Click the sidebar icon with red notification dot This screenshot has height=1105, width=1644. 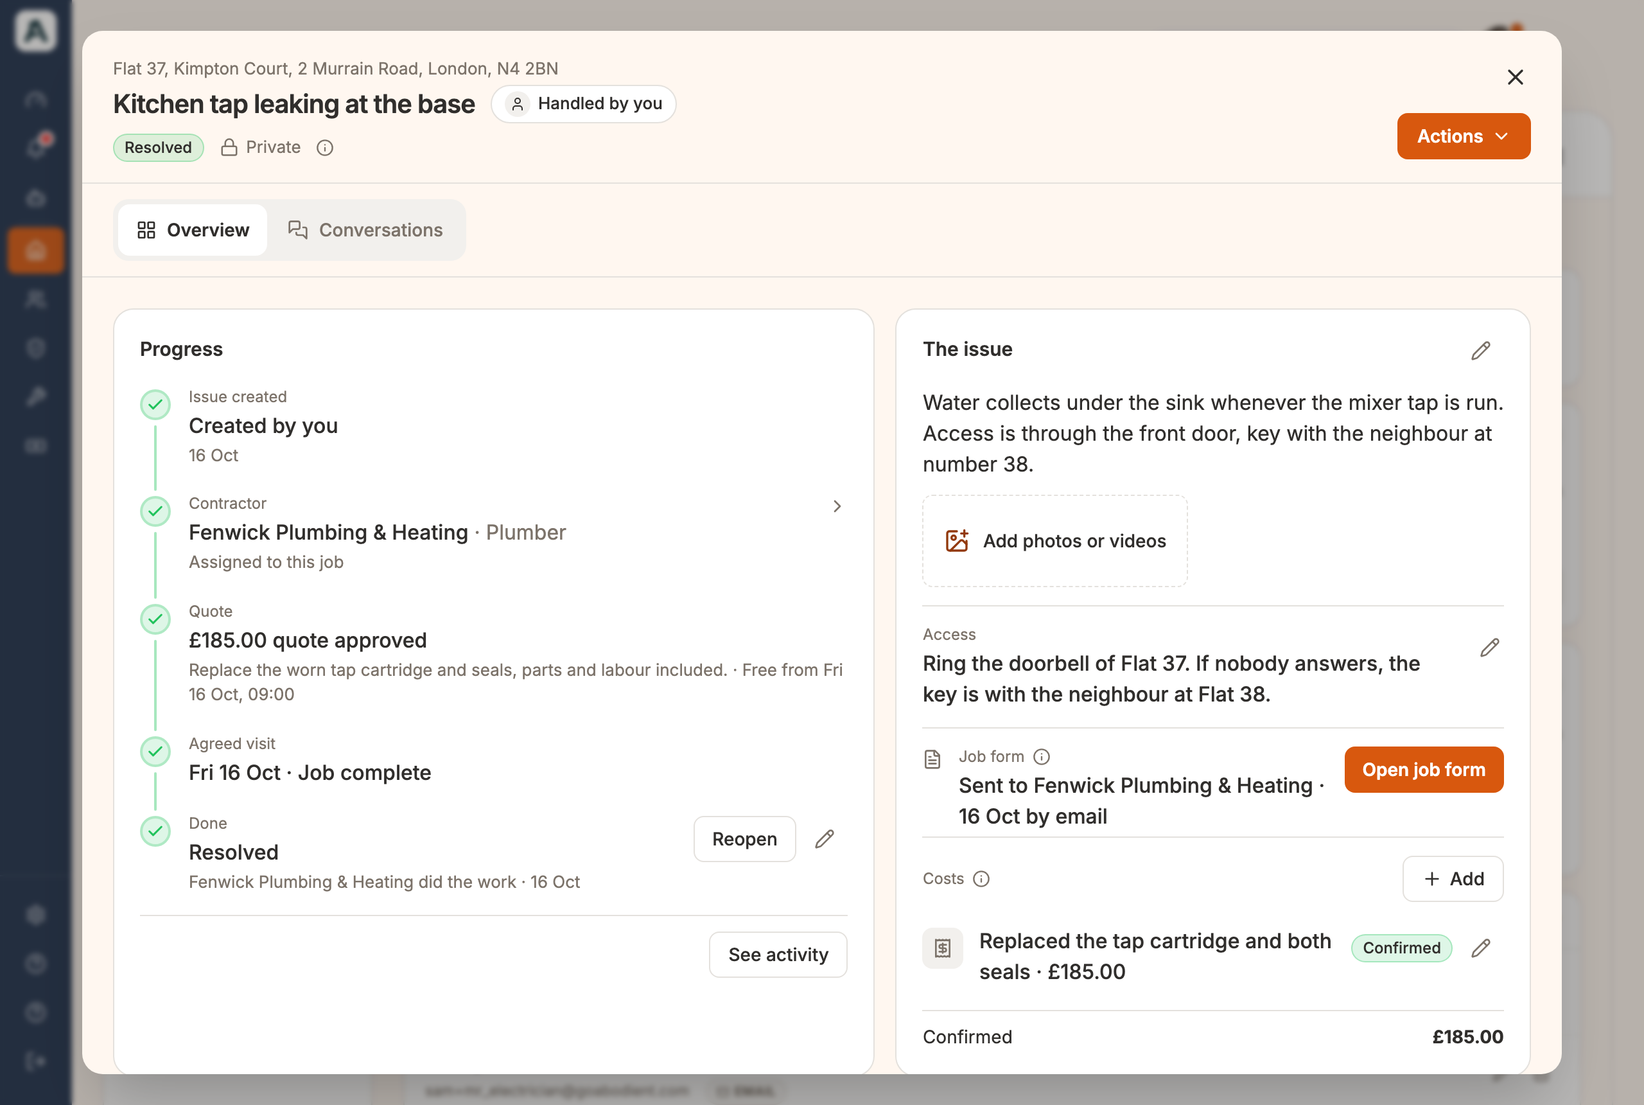pos(35,147)
